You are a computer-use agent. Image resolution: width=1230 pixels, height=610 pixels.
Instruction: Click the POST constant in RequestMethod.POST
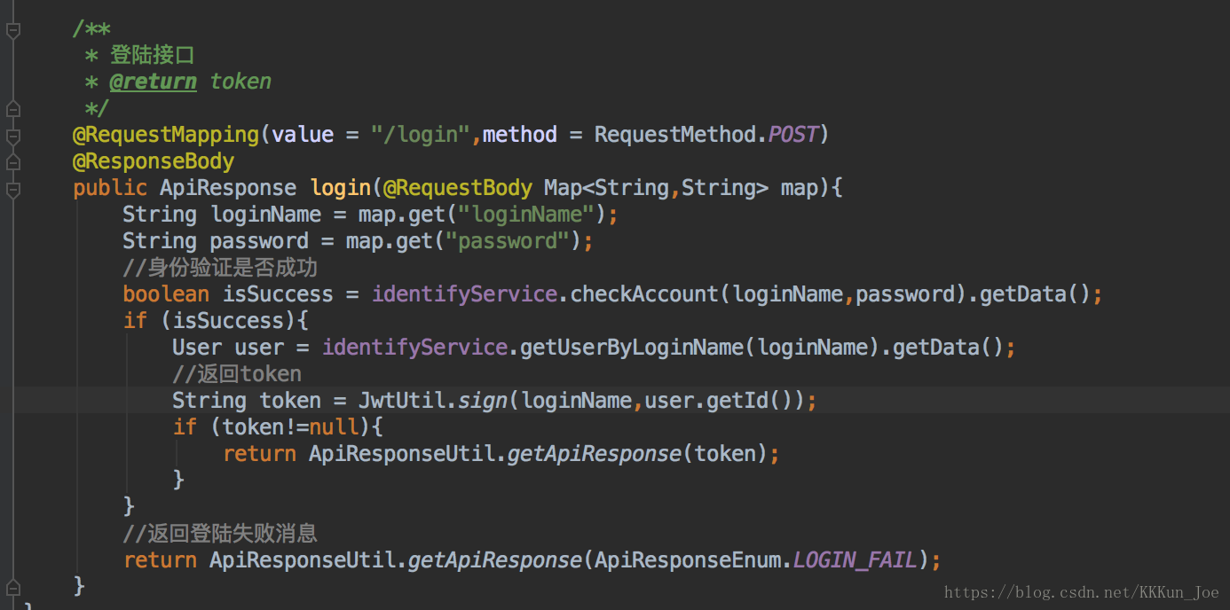(793, 135)
